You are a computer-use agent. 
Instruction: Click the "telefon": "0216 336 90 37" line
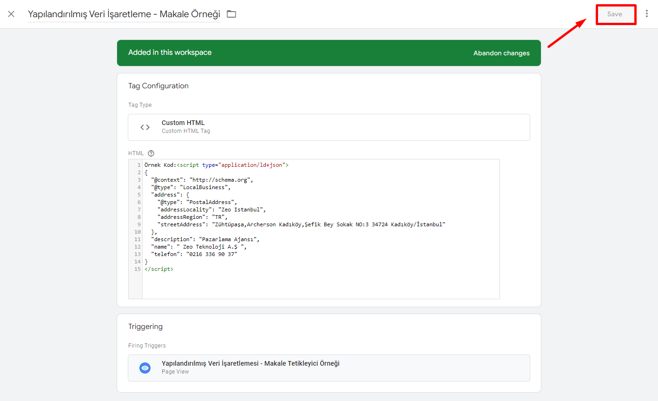pyautogui.click(x=194, y=254)
